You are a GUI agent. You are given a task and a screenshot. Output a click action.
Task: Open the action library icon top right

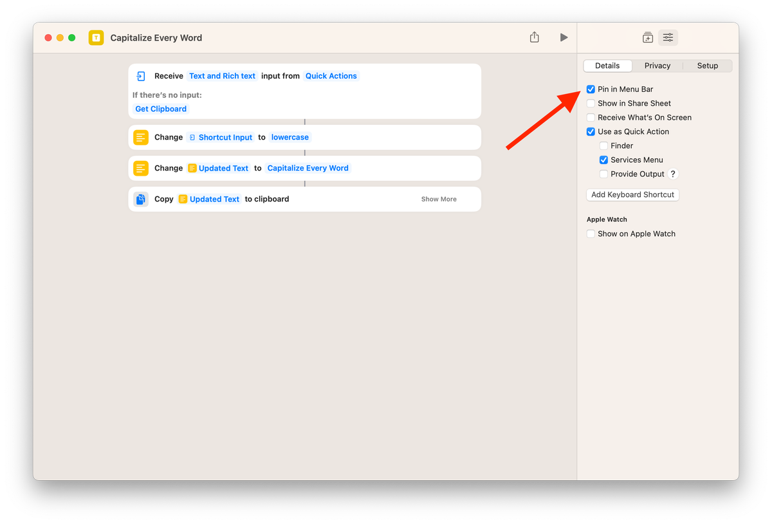tap(647, 37)
